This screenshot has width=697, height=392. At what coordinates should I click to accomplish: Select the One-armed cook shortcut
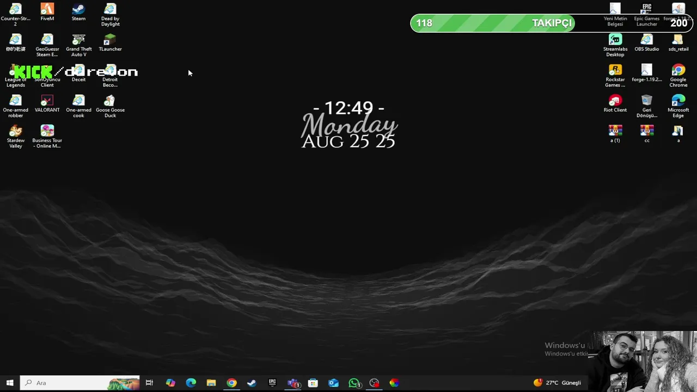tap(78, 106)
